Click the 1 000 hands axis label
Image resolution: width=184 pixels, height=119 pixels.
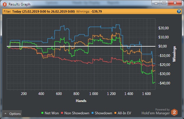click(94, 94)
